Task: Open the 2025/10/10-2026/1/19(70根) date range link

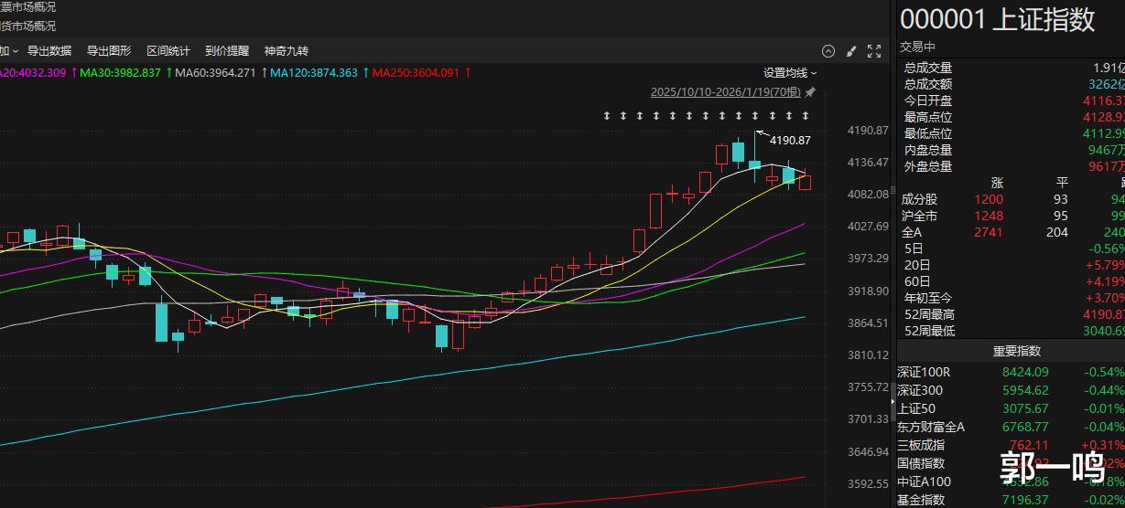Action: click(x=726, y=91)
